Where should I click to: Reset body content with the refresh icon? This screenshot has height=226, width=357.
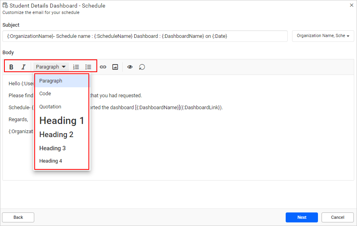[x=142, y=67]
